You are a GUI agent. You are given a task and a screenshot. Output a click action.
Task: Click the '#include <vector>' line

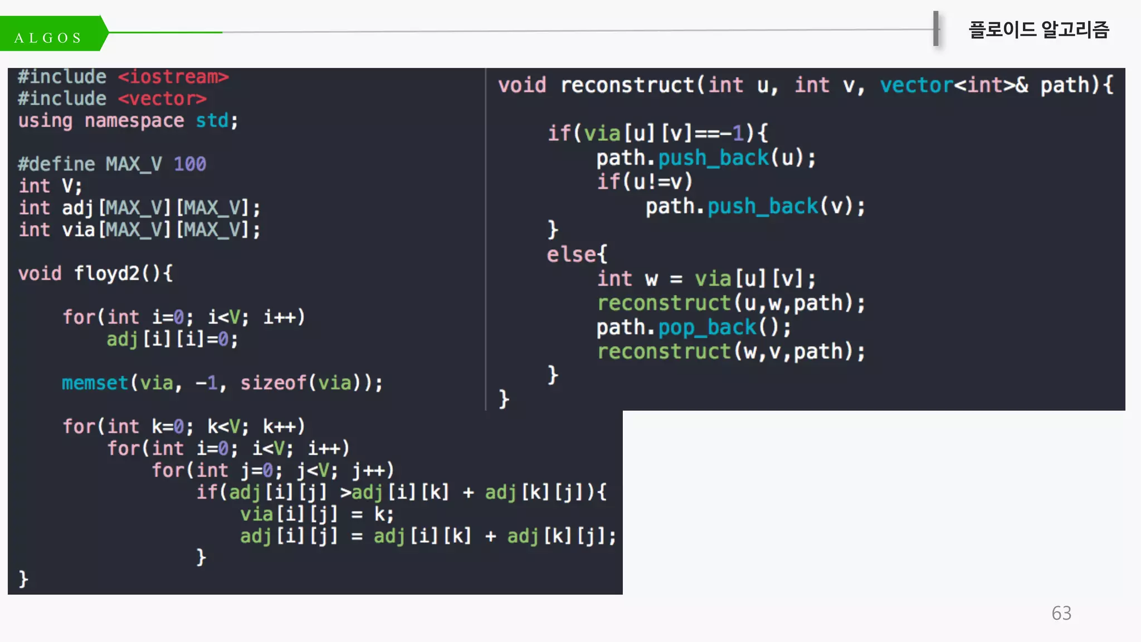[112, 99]
